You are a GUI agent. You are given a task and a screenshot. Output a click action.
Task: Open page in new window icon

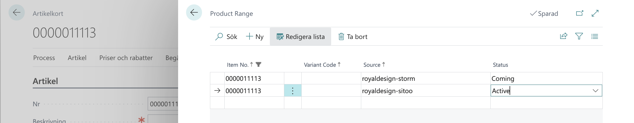[579, 13]
